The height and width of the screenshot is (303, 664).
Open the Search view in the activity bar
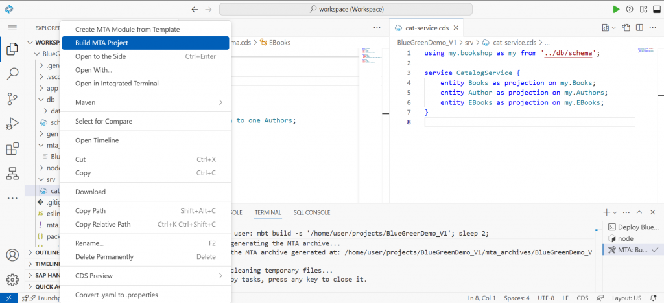tap(12, 74)
